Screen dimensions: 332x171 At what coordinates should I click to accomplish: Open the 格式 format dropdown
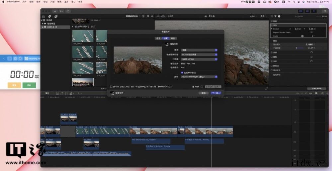point(199,50)
